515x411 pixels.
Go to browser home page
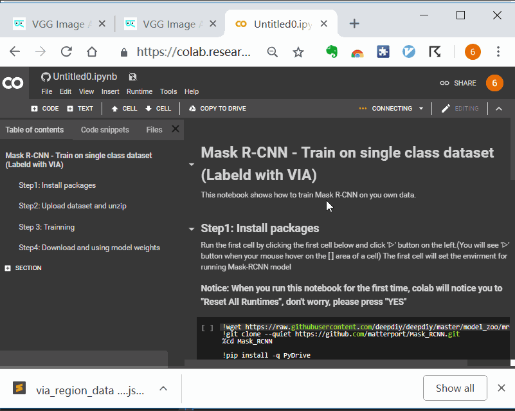pyautogui.click(x=92, y=51)
